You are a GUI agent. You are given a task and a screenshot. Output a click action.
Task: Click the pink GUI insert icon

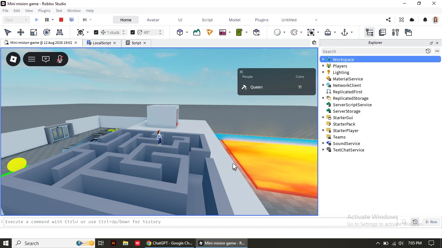tap(223, 32)
